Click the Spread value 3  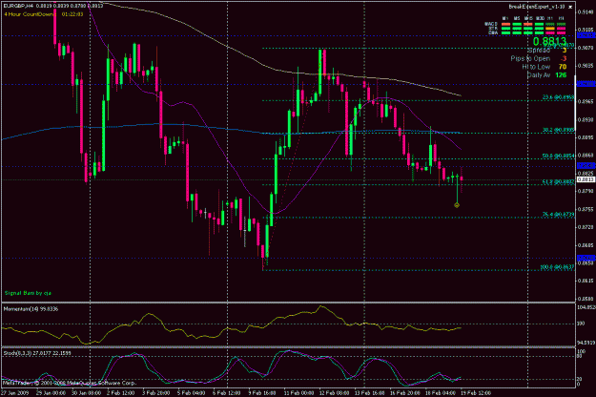(565, 51)
